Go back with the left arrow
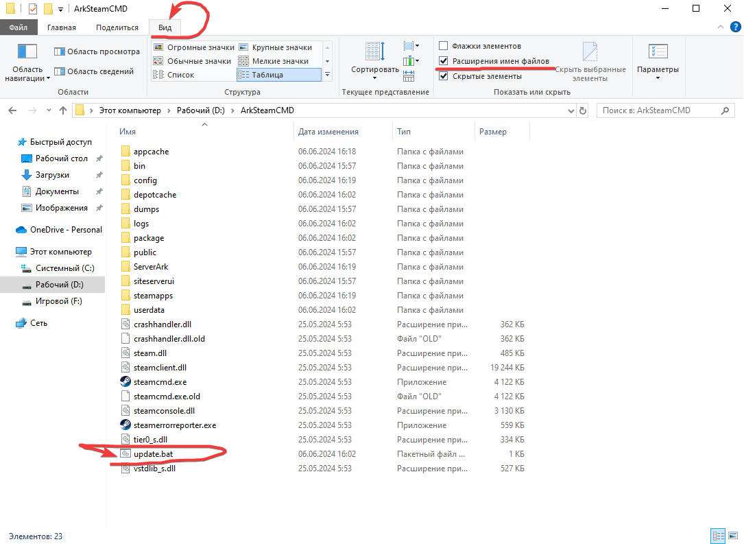Screen dimensions: 744x544 [13, 110]
